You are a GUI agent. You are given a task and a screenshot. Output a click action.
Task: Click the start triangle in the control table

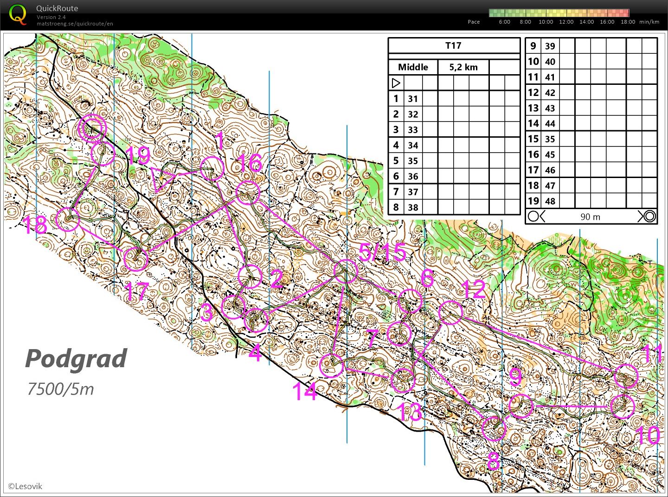point(396,83)
